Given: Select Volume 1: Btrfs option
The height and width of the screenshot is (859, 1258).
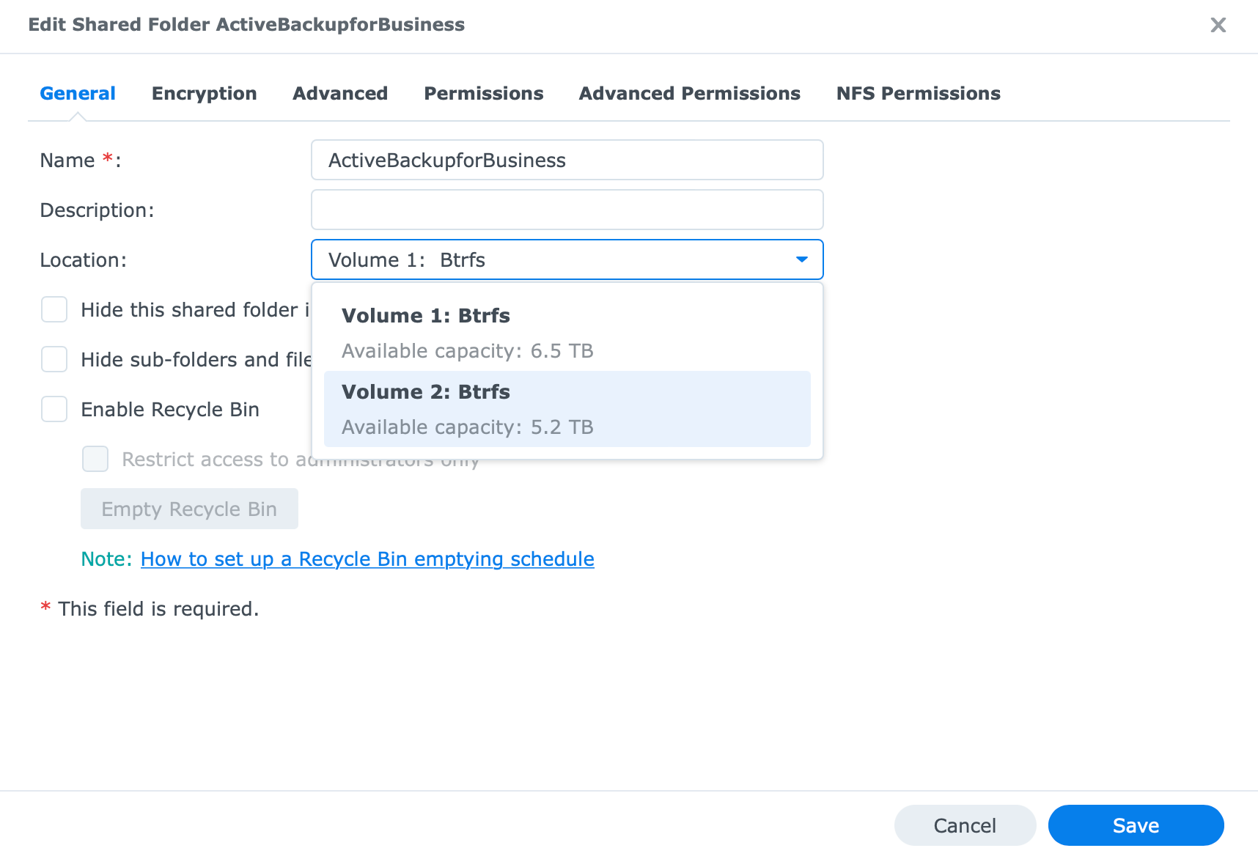Looking at the screenshot, I should (567, 333).
